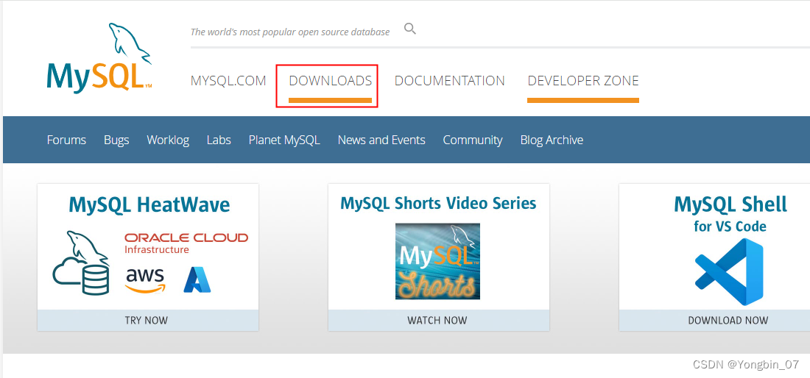Screen dimensions: 810x378
Task: Click the MySQL HeatWave heading
Action: 149,204
